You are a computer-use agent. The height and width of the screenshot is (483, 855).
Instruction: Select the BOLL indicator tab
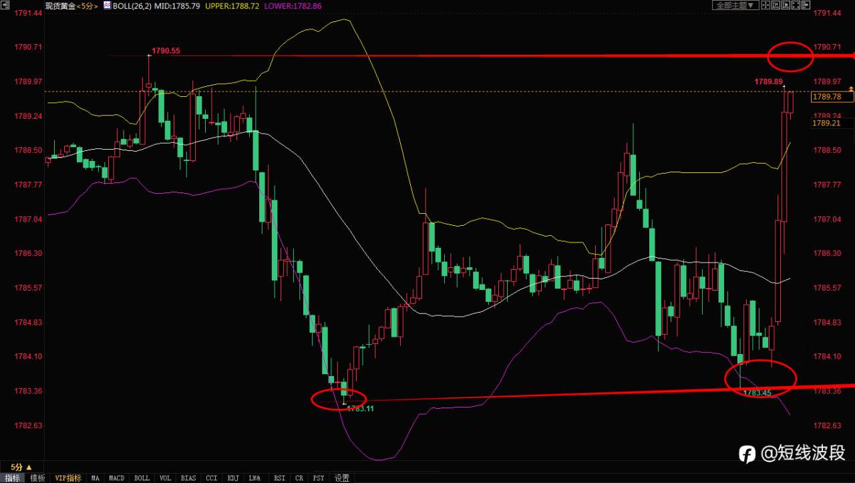[142, 478]
